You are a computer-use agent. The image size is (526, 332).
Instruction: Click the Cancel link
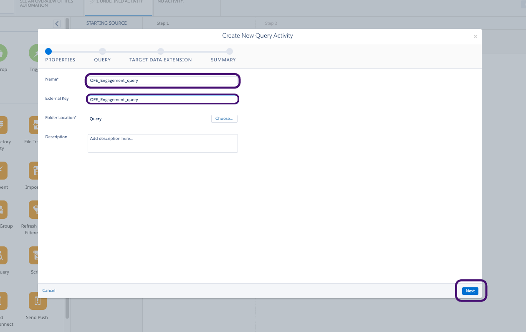pyautogui.click(x=48, y=290)
